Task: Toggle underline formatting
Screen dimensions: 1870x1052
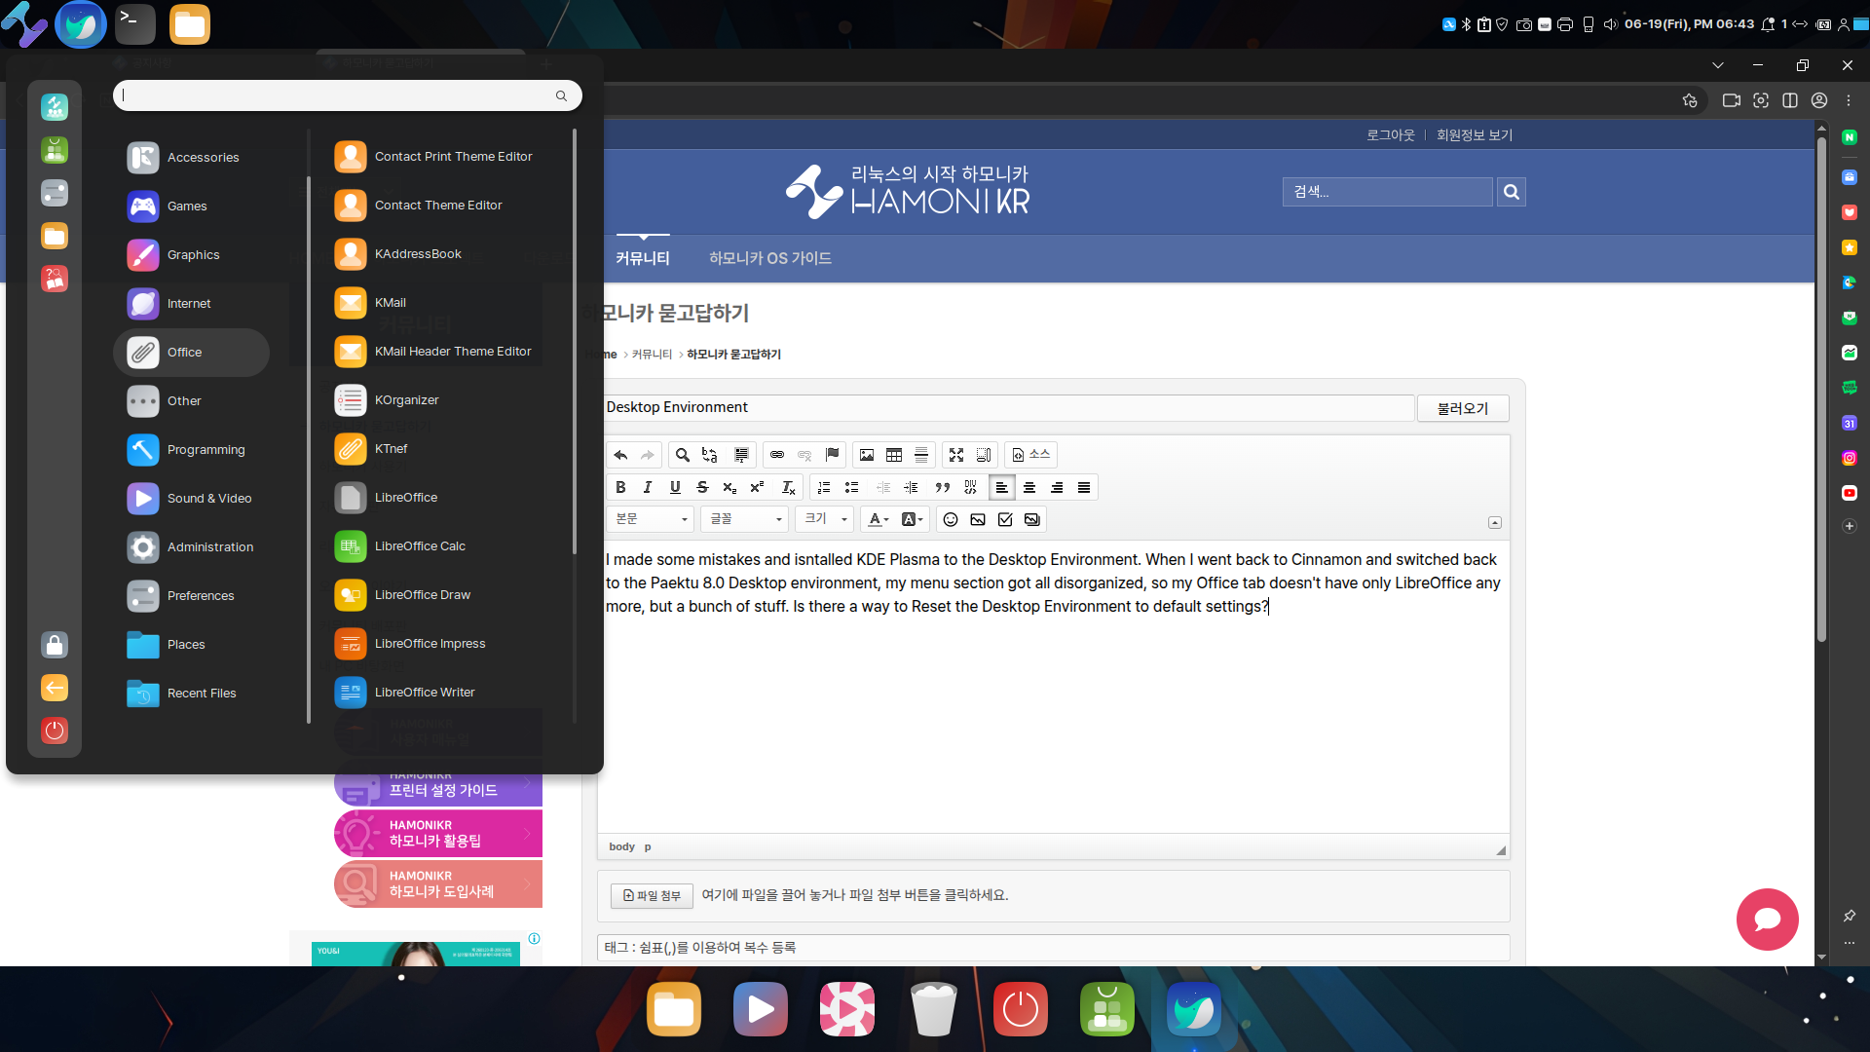Action: [x=675, y=488]
